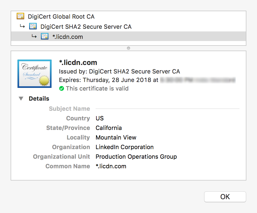Screen dimensions: 257x213
Task: Select DigiCert Global Root CA in the chain
Action: [x=61, y=17]
